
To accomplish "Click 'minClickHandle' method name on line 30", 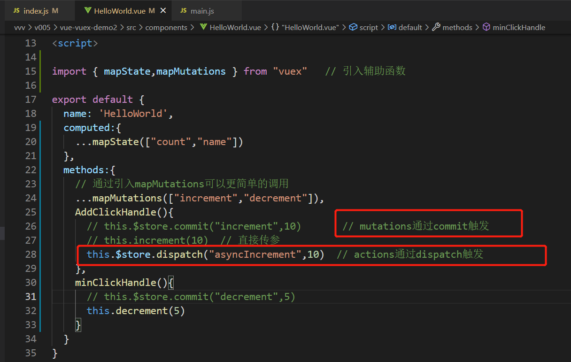I will (116, 283).
